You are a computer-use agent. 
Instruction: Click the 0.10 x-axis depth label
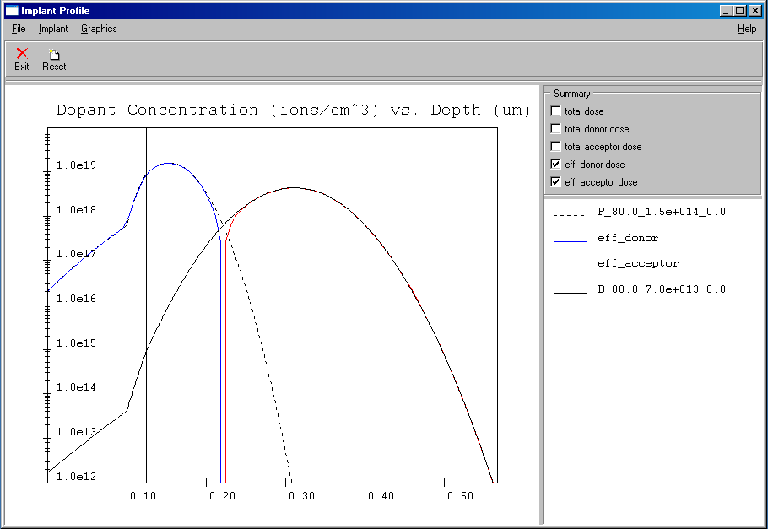click(x=143, y=496)
